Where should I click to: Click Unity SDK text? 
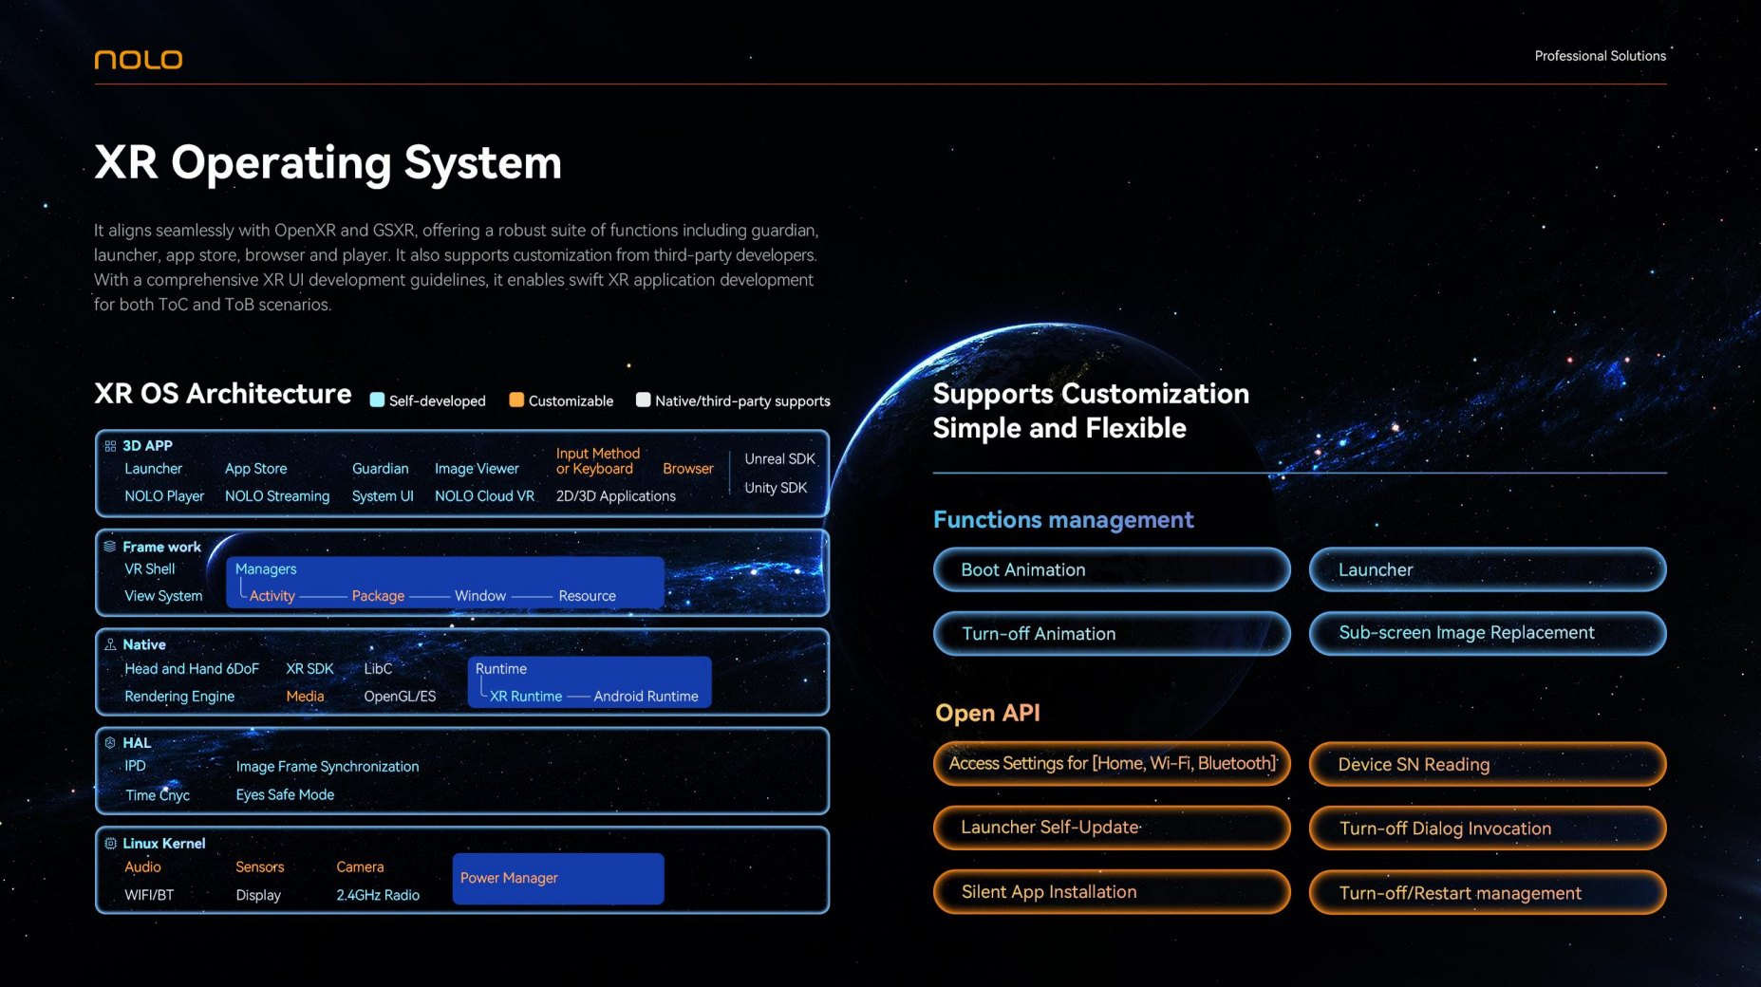[776, 488]
